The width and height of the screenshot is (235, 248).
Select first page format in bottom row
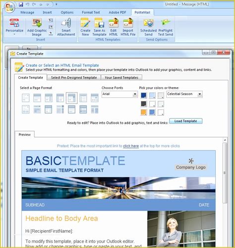26,109
